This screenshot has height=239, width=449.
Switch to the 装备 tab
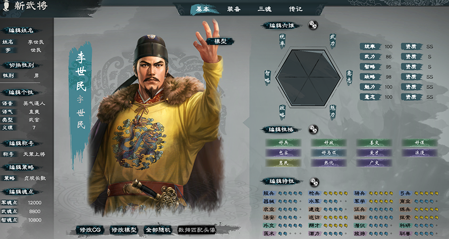234,9
